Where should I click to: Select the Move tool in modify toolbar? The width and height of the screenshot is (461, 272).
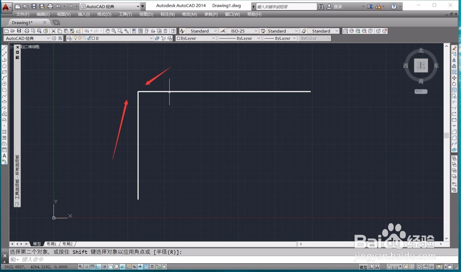(x=454, y=78)
